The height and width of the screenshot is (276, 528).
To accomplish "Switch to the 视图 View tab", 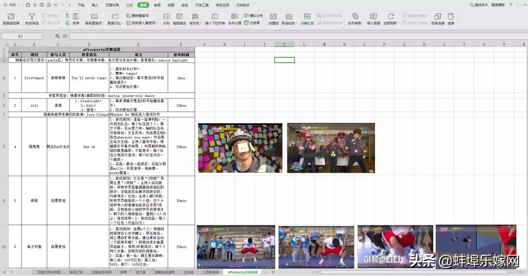I will (171, 5).
